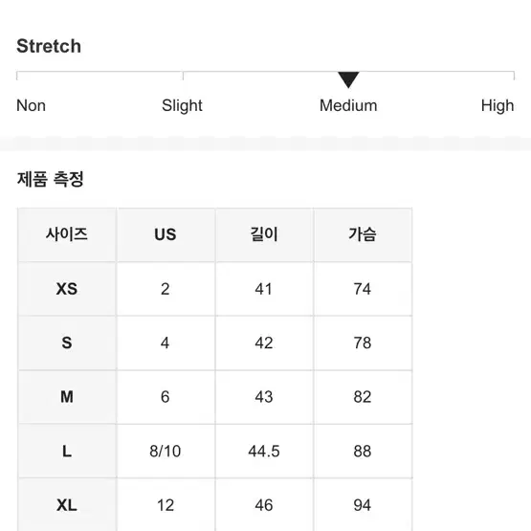Click the 제품 측정 heading
The image size is (531, 531).
point(50,179)
